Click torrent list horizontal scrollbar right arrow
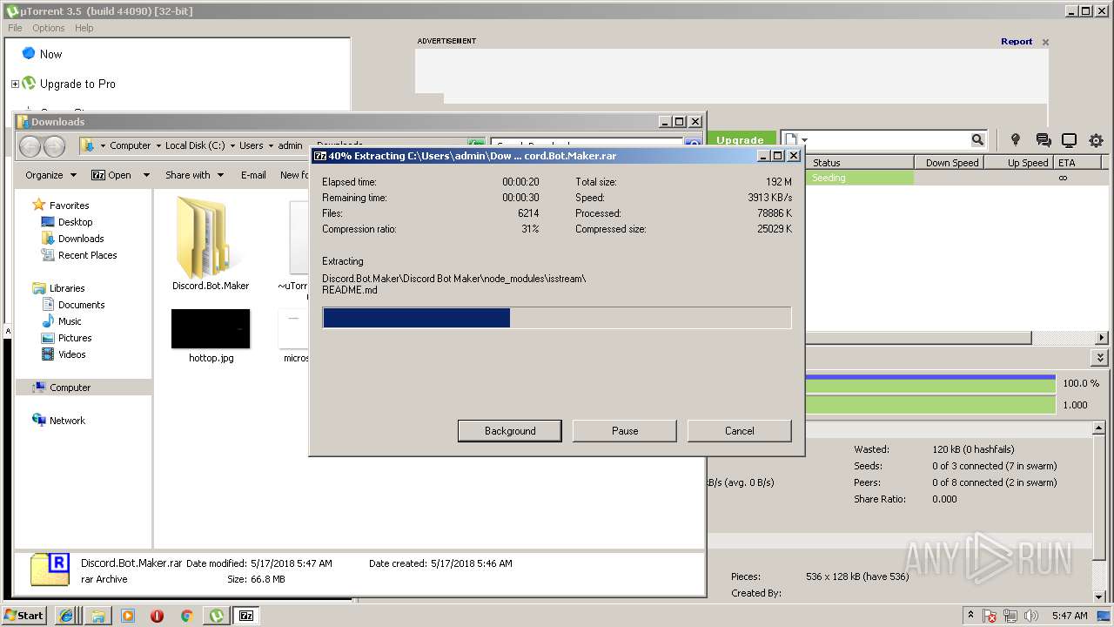Viewport: 1114px width, 627px height. coord(1101,338)
